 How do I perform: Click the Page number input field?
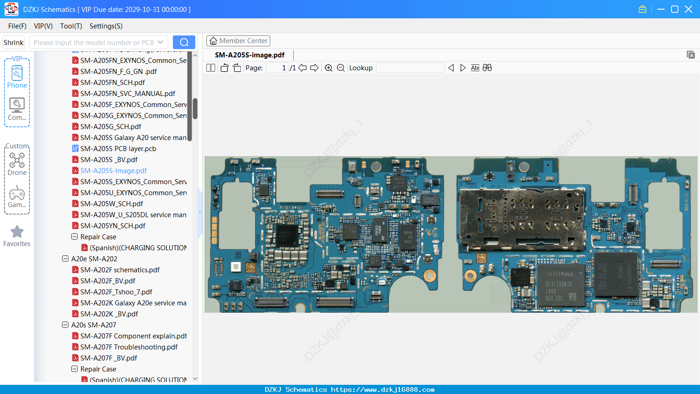pyautogui.click(x=277, y=68)
